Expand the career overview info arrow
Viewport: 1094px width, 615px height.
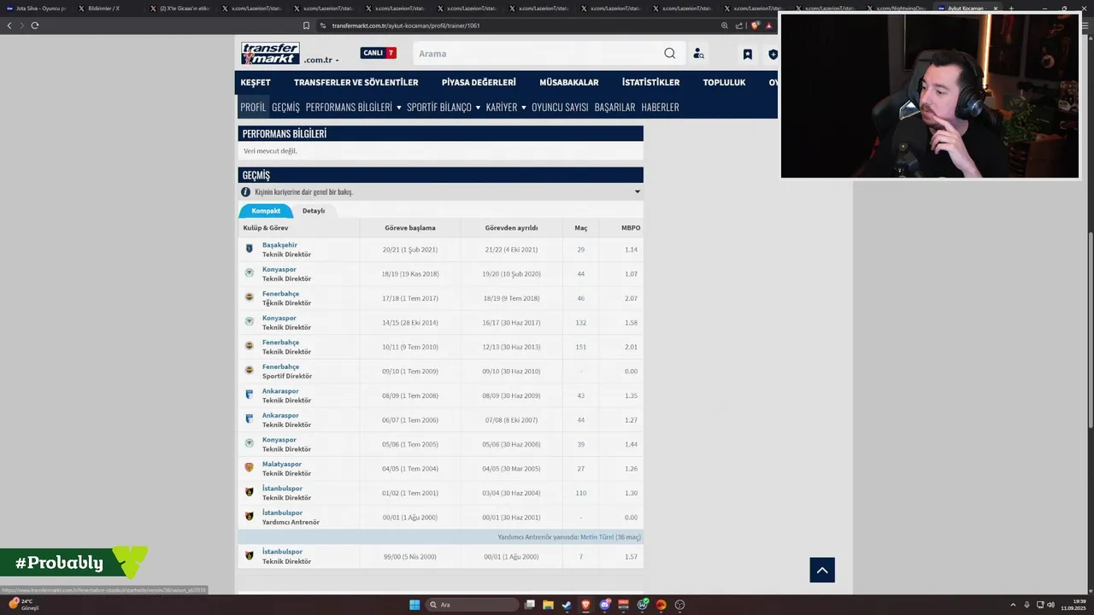pos(637,191)
